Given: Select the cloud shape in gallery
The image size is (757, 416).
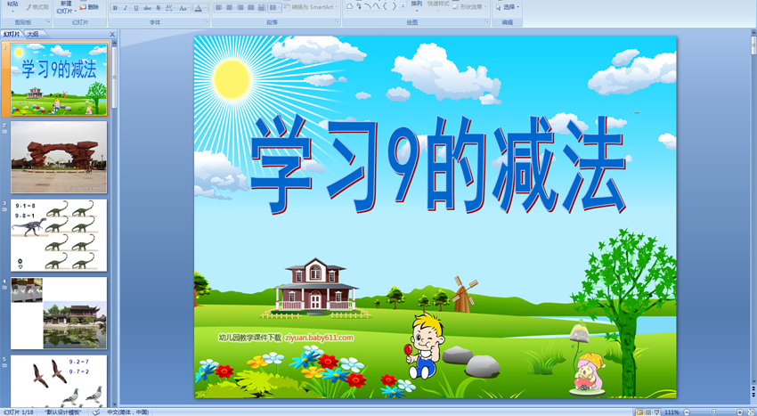Looking at the screenshot, I should [x=349, y=6].
